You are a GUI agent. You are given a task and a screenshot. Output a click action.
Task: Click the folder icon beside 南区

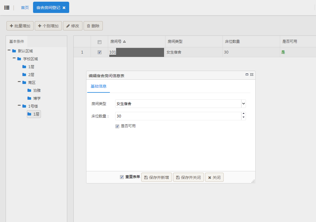click(x=24, y=83)
